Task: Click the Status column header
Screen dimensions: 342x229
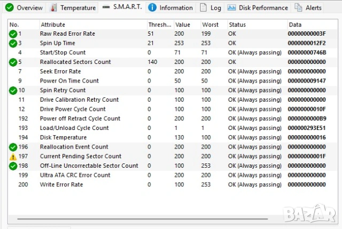Action: pyautogui.click(x=237, y=24)
